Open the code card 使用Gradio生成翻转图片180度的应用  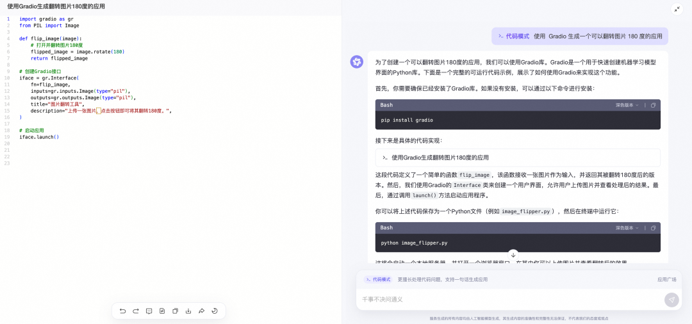point(518,158)
